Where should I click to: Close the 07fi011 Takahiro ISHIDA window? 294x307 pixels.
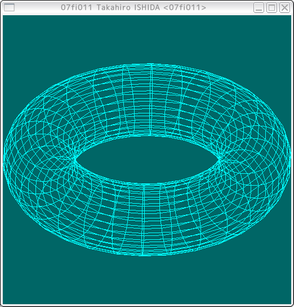click(x=284, y=8)
